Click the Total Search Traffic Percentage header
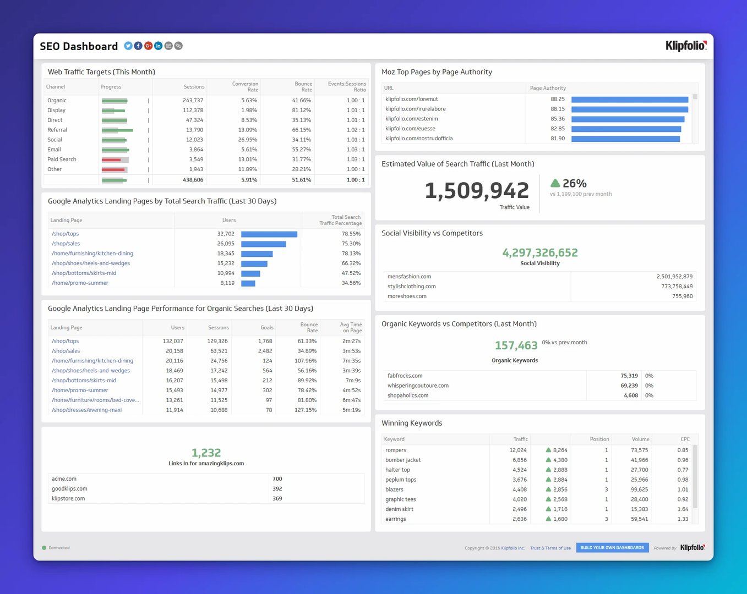 pos(341,220)
